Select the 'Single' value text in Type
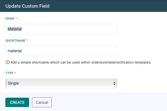Screen dimensions: 167x111 (13, 83)
